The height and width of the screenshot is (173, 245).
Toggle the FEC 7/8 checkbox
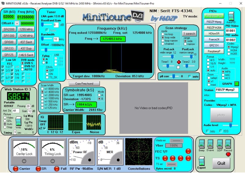pyautogui.click(x=12, y=78)
